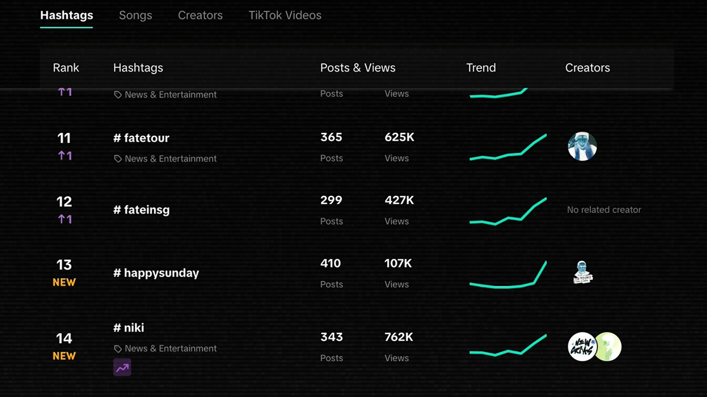The height and width of the screenshot is (397, 707).
Task: Click the 625K views value
Action: click(x=399, y=137)
